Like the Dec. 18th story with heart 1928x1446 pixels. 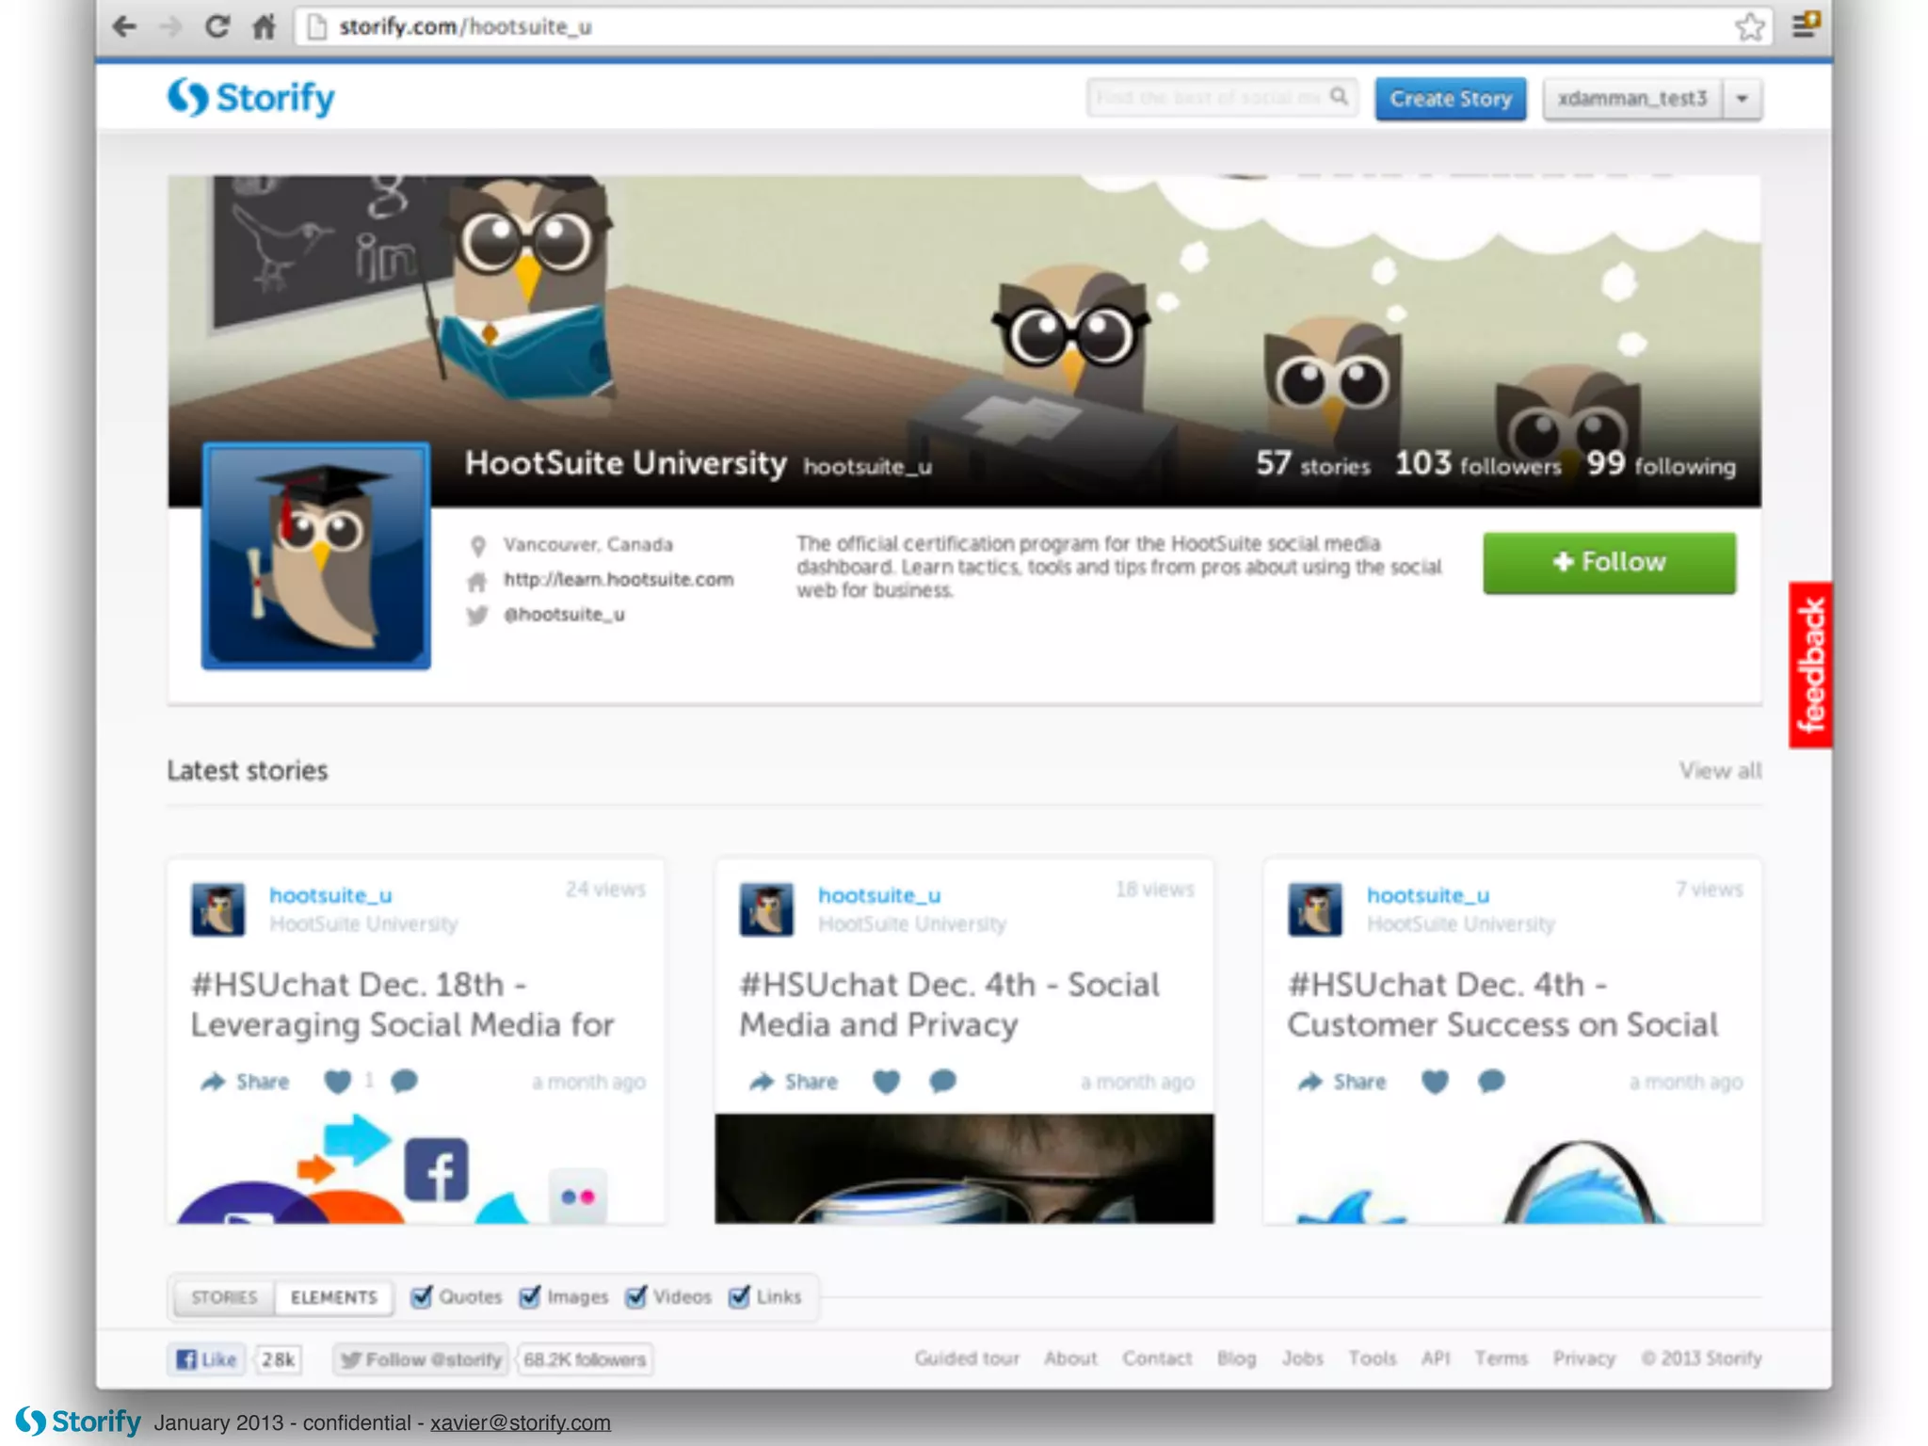pyautogui.click(x=337, y=1082)
